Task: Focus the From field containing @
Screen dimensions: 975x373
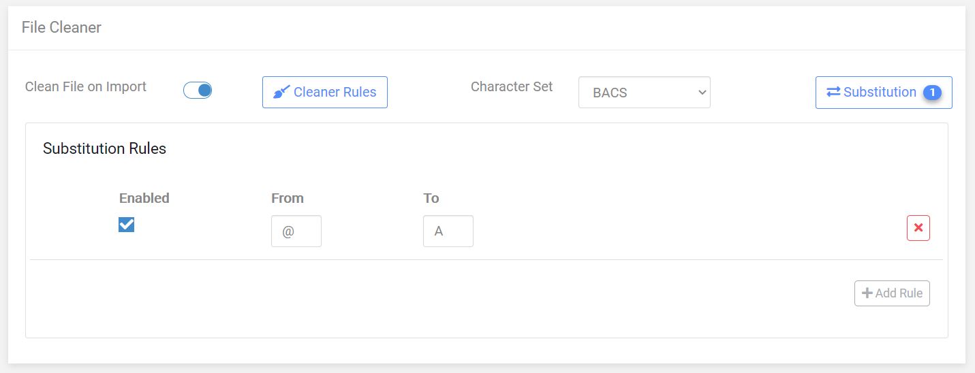Action: pyautogui.click(x=296, y=231)
